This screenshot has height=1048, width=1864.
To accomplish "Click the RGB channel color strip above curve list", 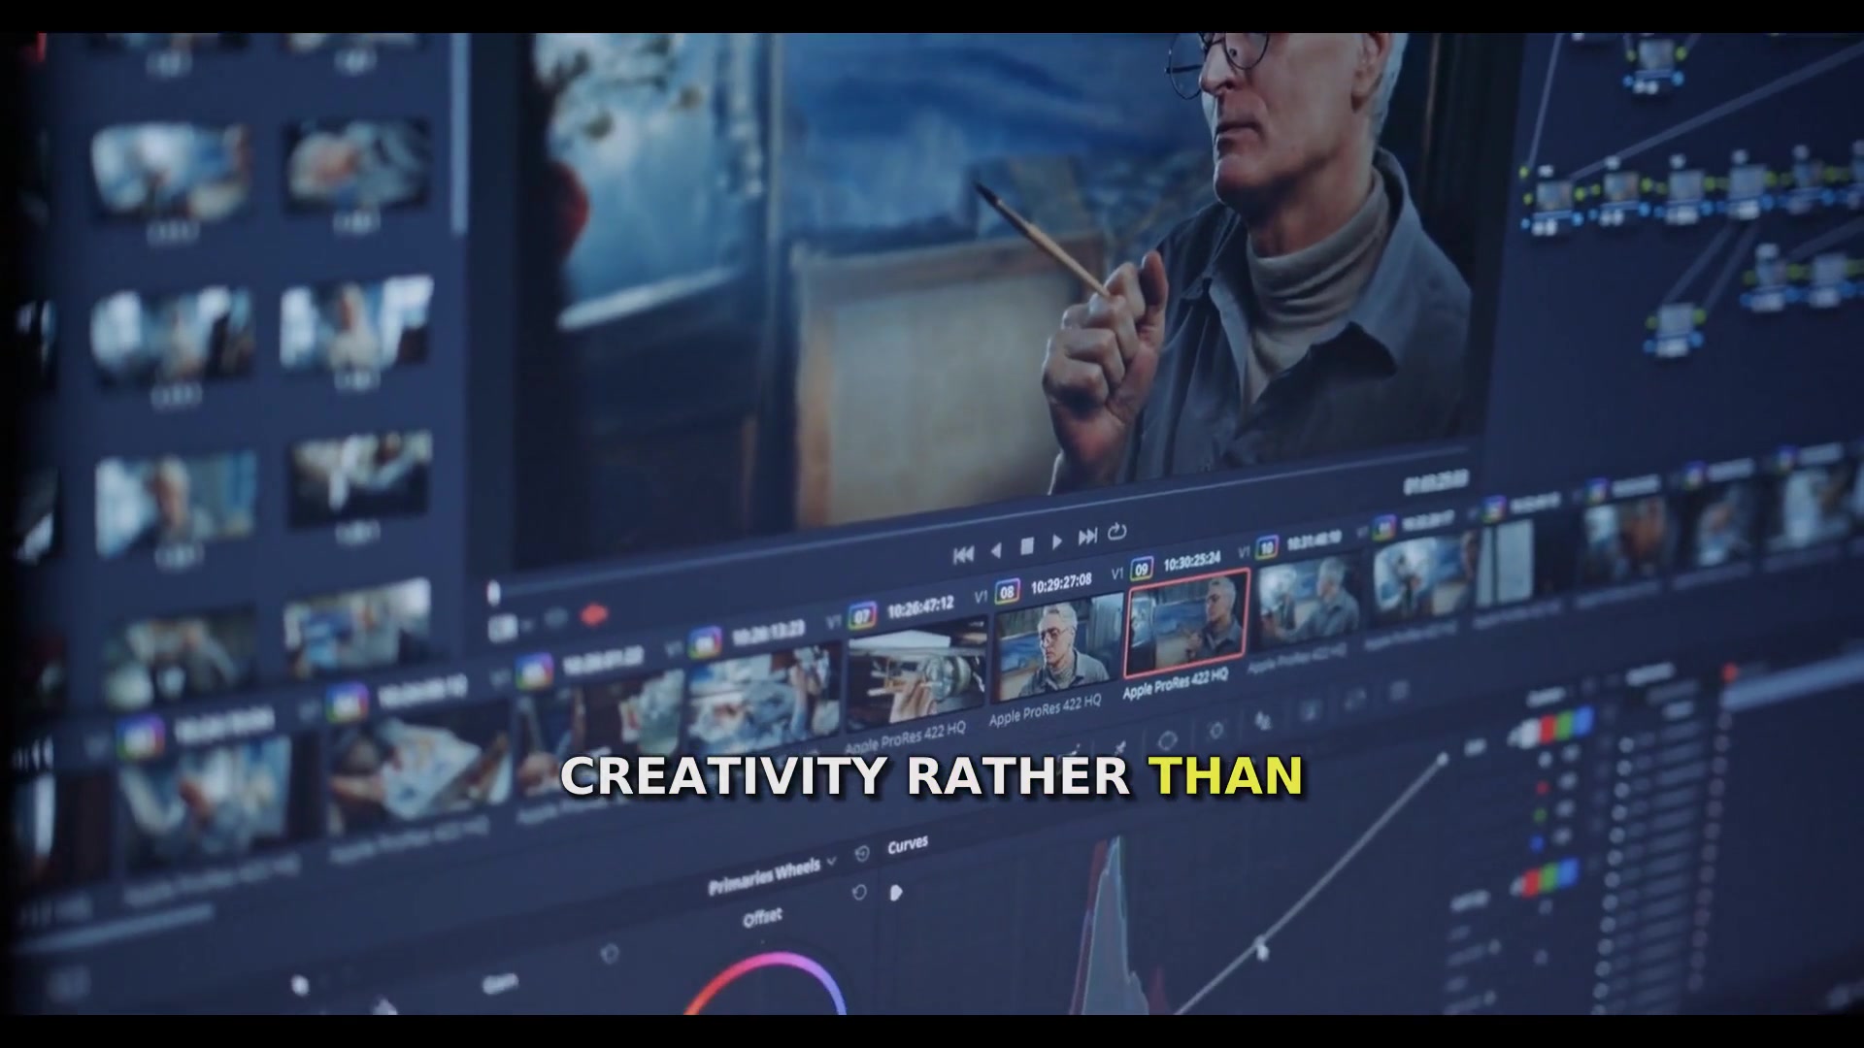I will coord(1551,728).
